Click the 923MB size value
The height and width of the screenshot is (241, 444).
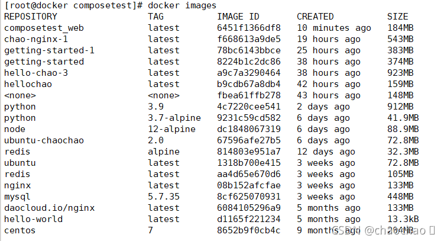click(x=400, y=73)
